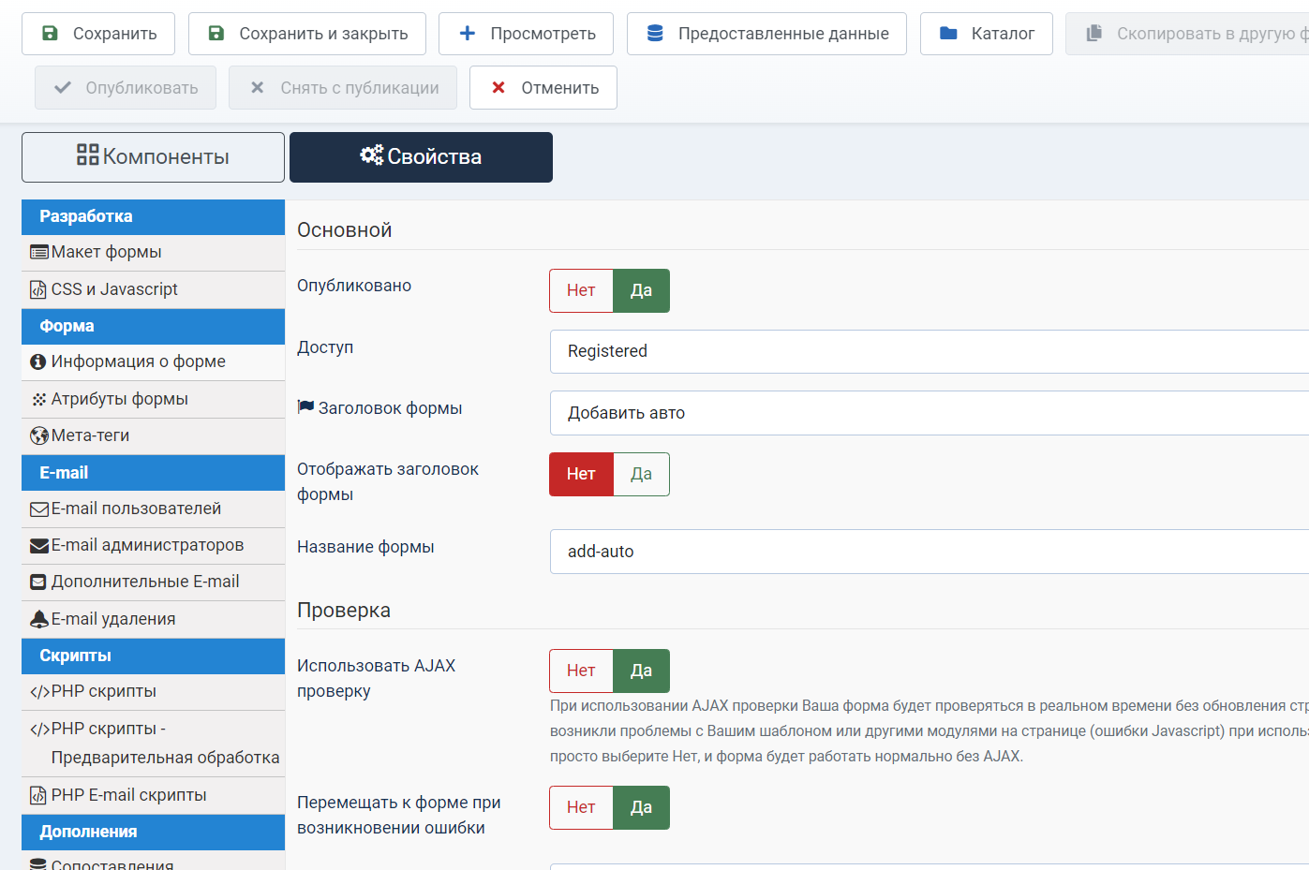
Task: Focus the Заголовок формы text field
Action: pyautogui.click(x=928, y=413)
